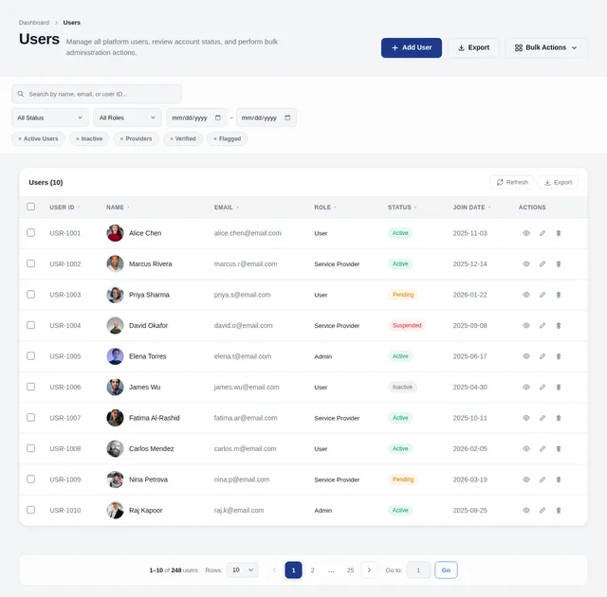
Task: Tick James Wu's row checkbox
Action: 31,387
